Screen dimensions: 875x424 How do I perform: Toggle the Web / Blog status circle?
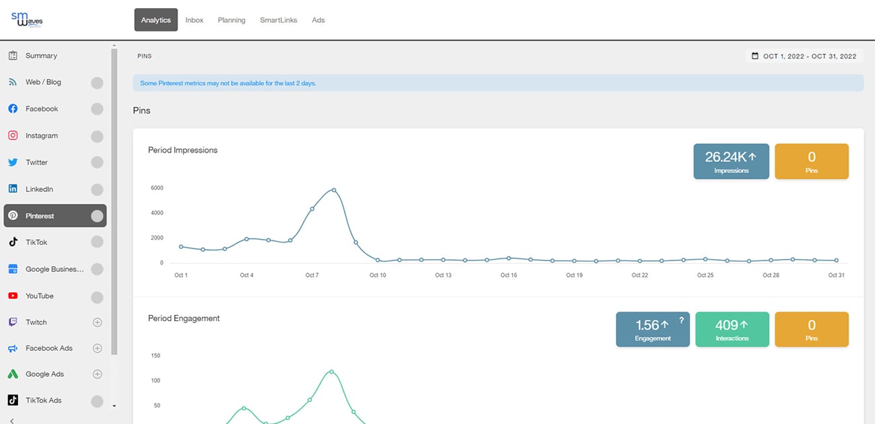pos(97,83)
